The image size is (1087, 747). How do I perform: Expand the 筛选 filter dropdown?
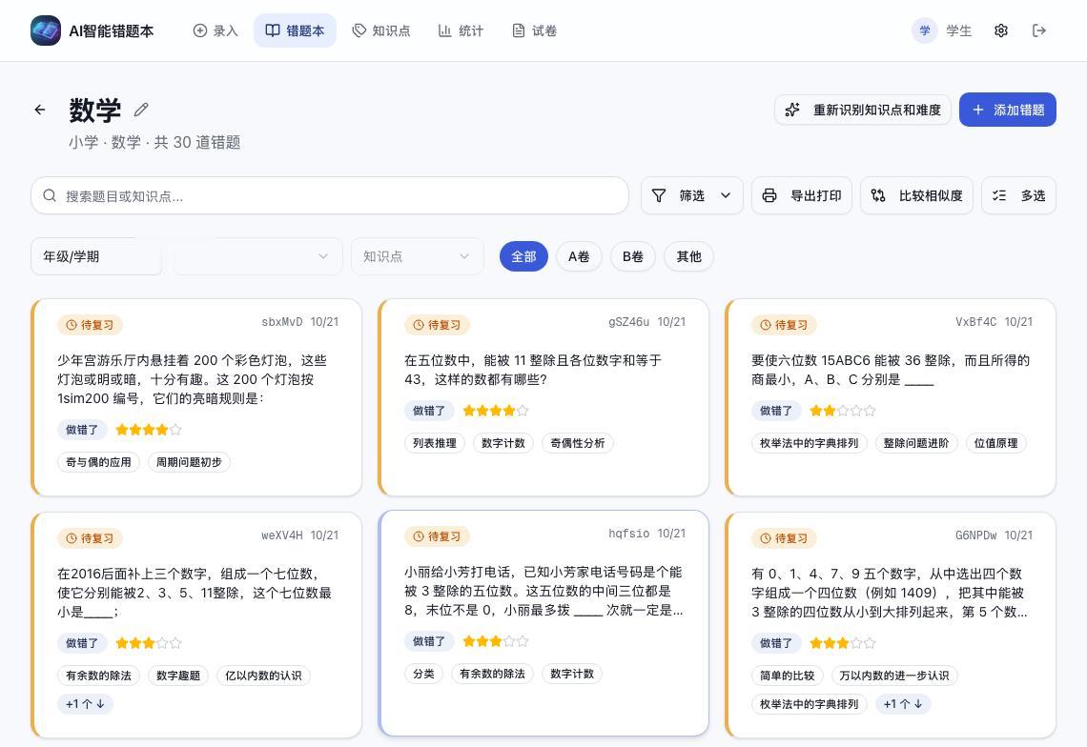[x=692, y=195]
